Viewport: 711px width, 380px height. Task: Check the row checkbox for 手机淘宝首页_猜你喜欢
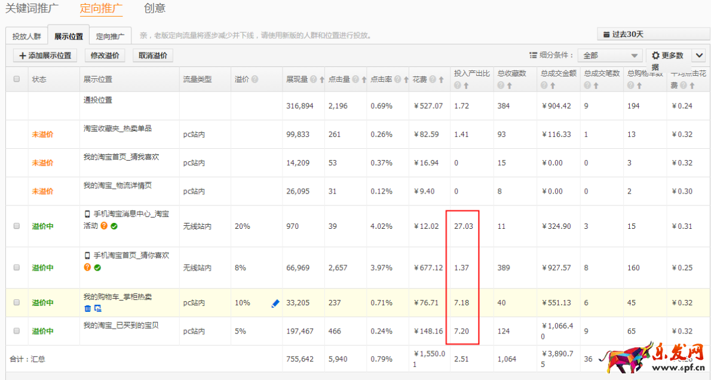(17, 267)
